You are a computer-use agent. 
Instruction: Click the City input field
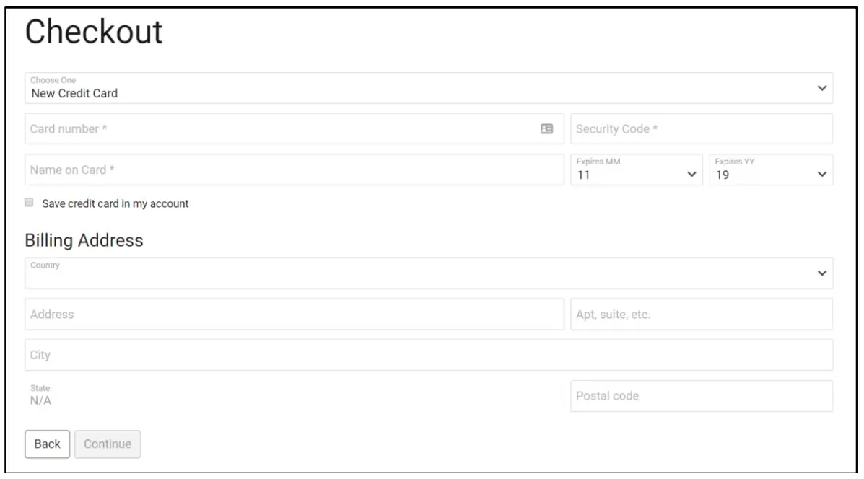[428, 355]
